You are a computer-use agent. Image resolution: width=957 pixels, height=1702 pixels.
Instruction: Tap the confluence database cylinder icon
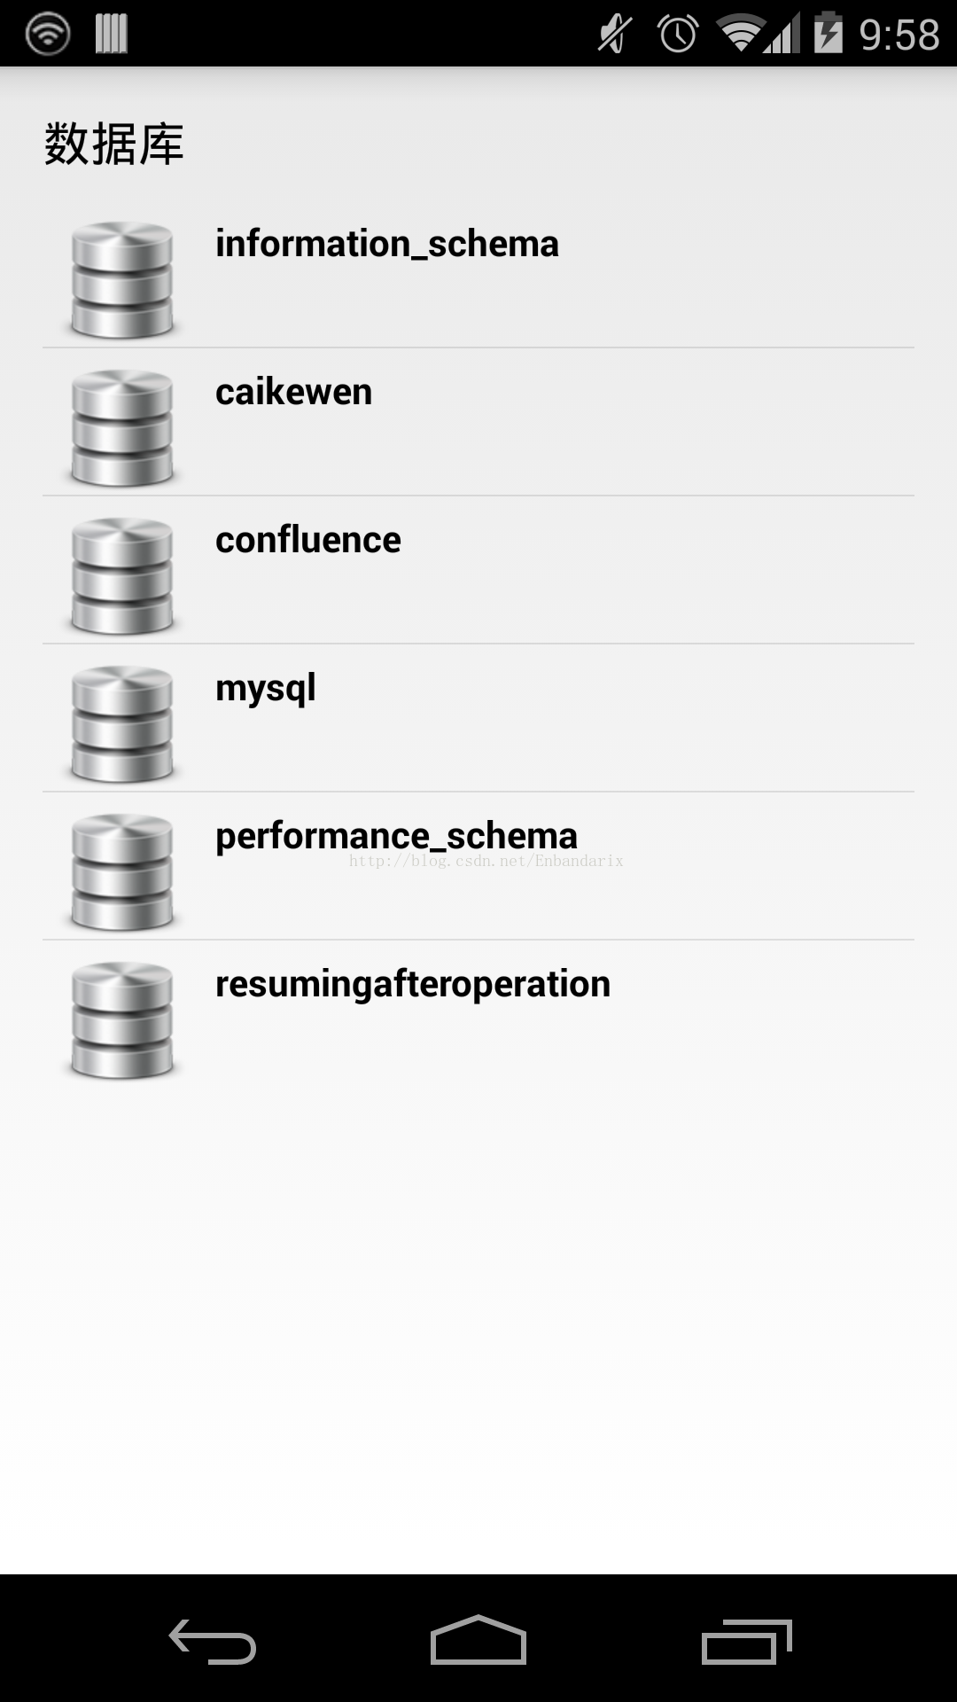121,576
